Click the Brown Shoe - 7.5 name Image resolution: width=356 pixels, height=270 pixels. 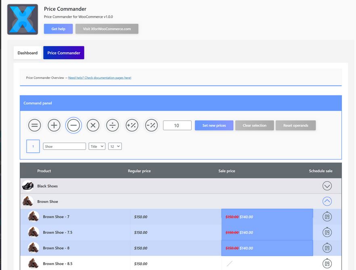point(58,233)
